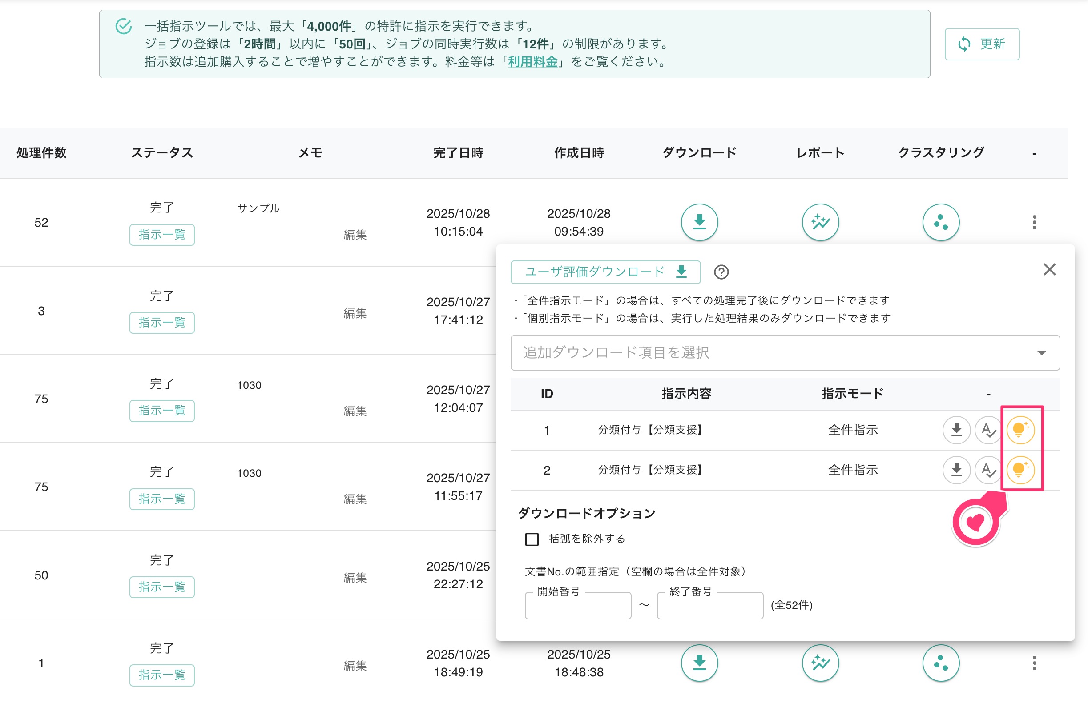The height and width of the screenshot is (703, 1088).
Task: Click the lightbulb icon for instruction ID 1
Action: 1020,430
